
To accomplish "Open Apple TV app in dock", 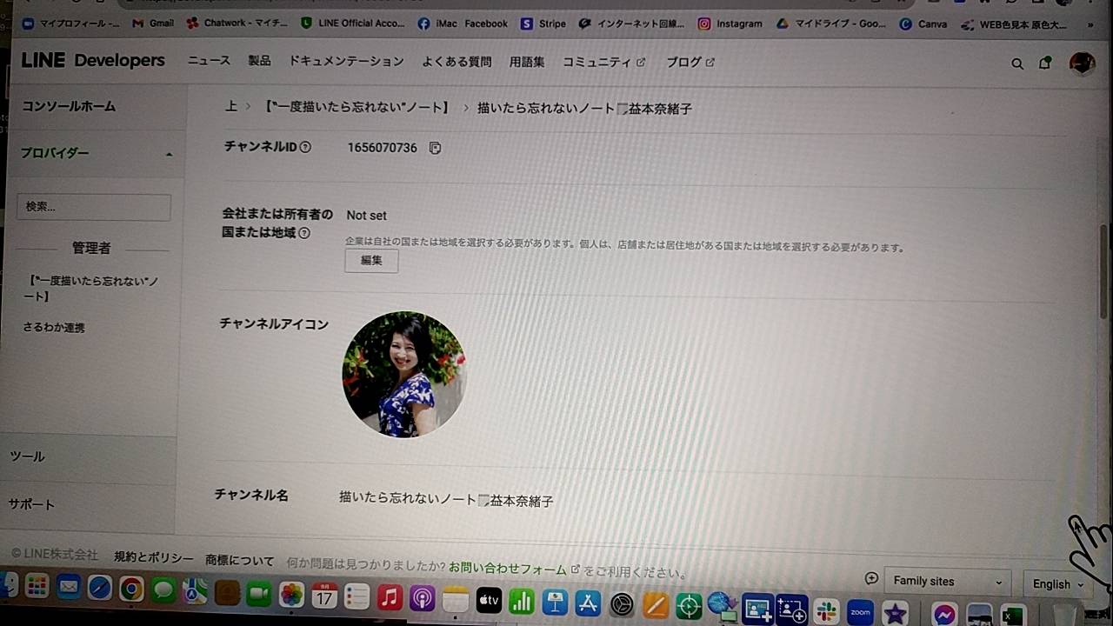I will (489, 600).
